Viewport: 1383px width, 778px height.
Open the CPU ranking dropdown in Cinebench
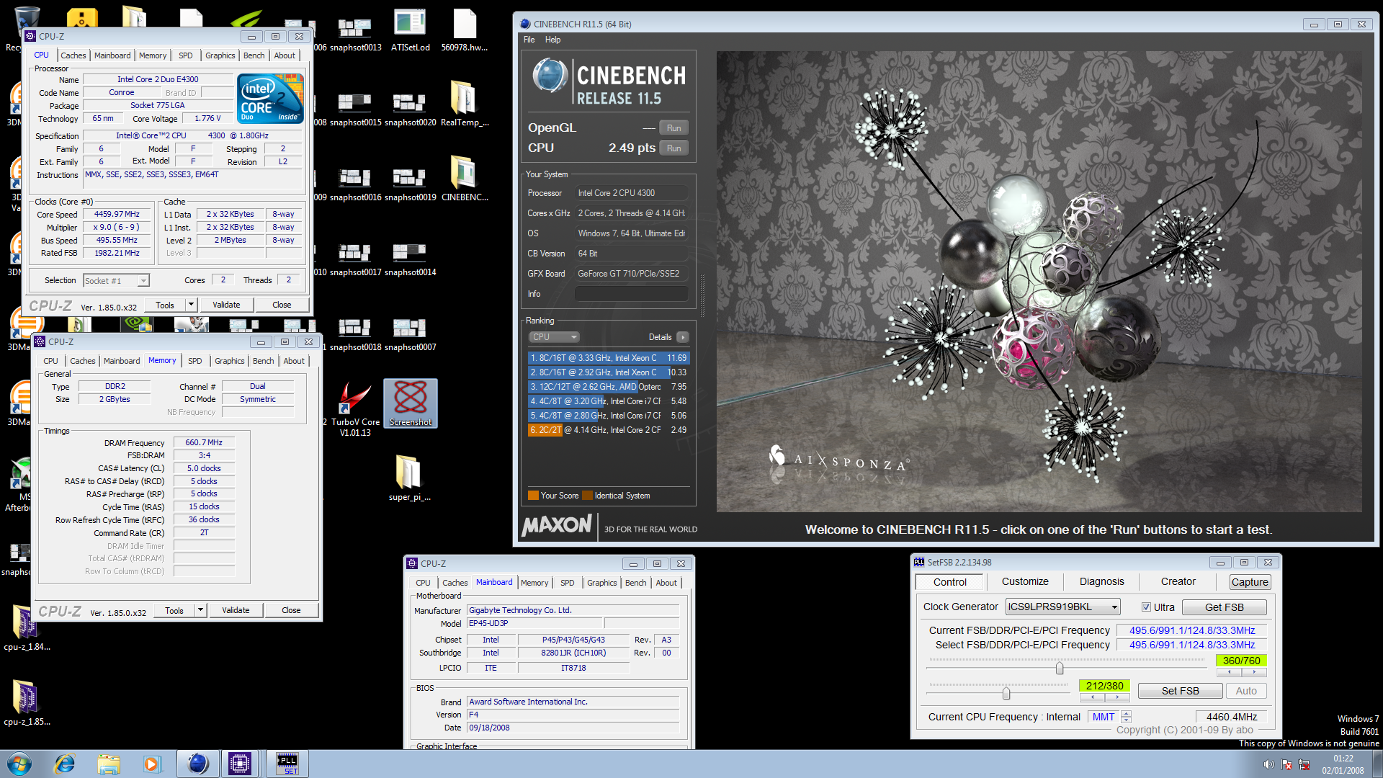[x=555, y=337]
